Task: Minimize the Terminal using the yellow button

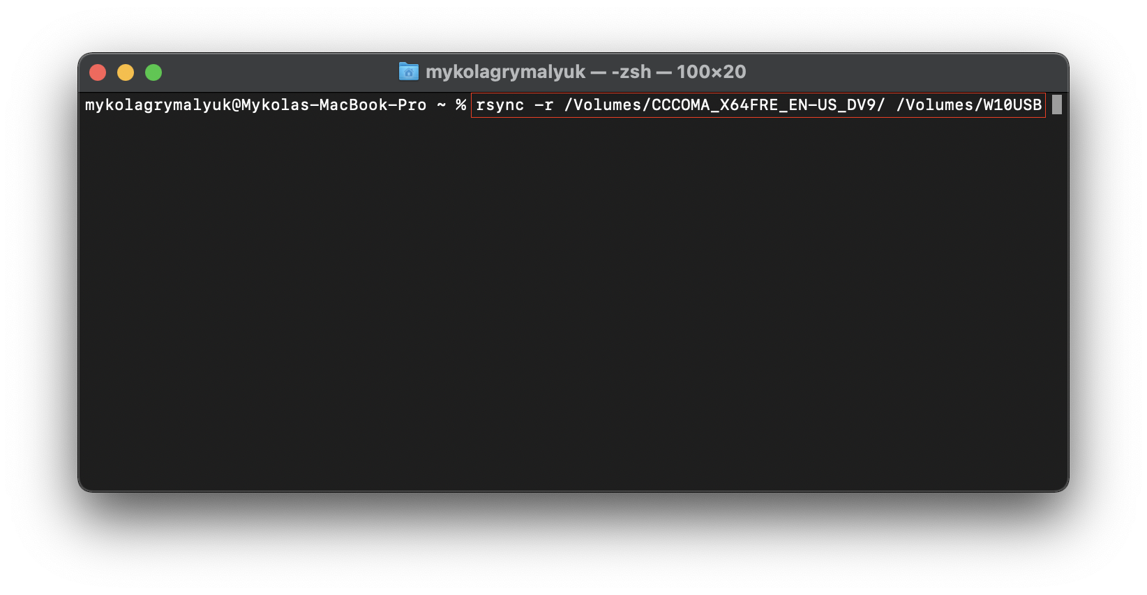Action: click(x=126, y=72)
